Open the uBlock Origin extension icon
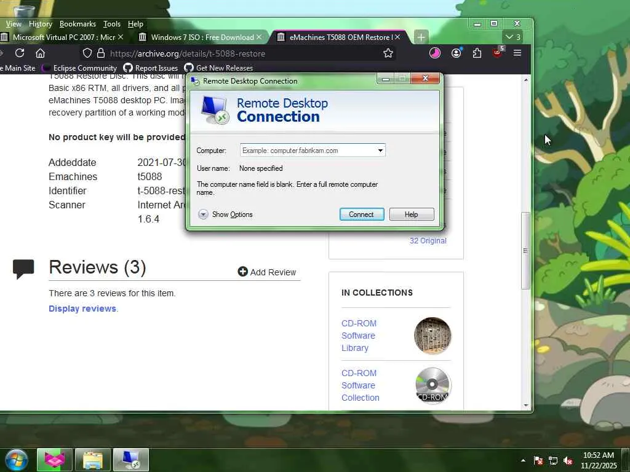 pyautogui.click(x=497, y=52)
